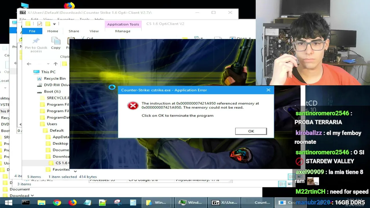Close the cstrike.exe Application Error dialog
The width and height of the screenshot is (370, 208).
[x=268, y=90]
